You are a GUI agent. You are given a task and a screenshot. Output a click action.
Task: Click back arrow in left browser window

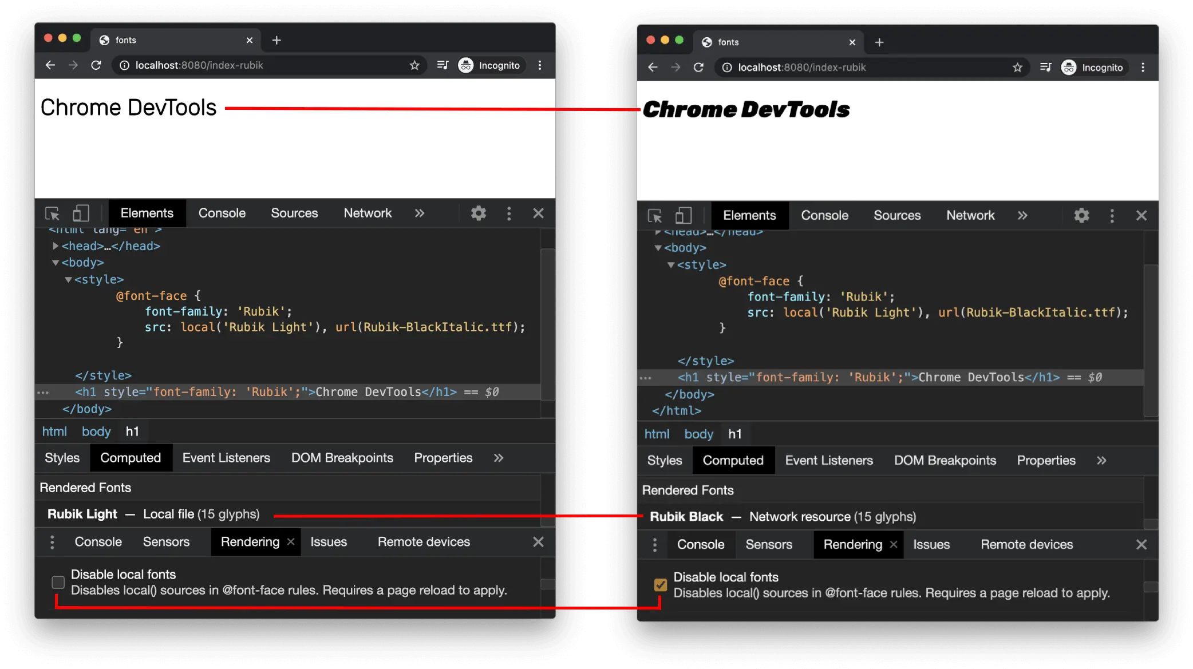(50, 65)
